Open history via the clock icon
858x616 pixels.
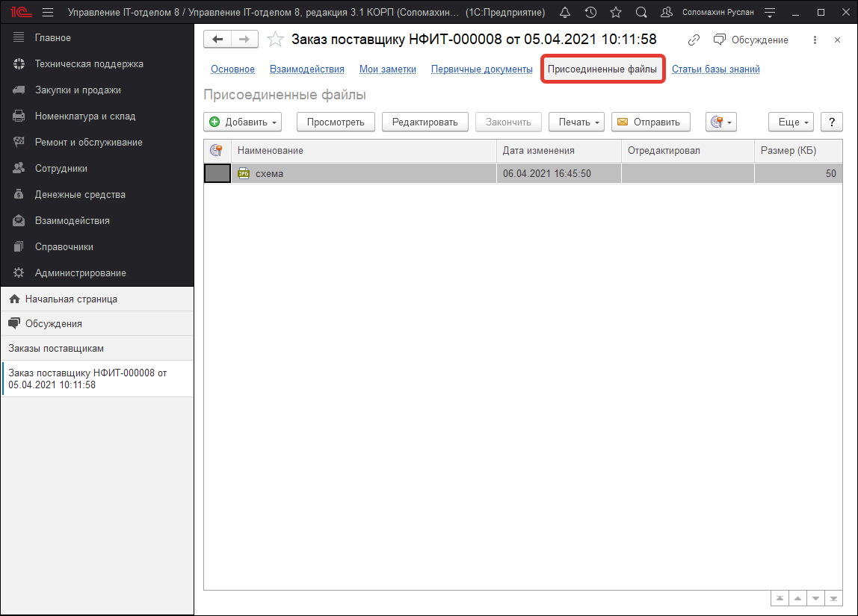590,13
